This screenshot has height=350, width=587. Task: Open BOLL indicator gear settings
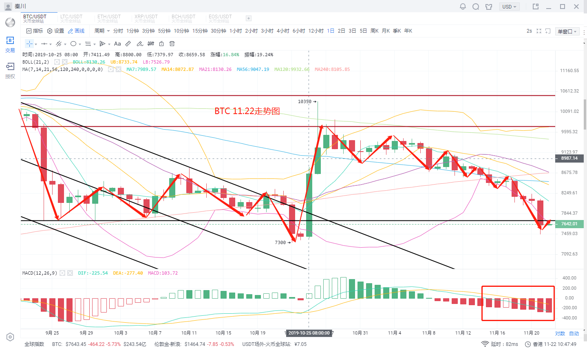click(57, 62)
